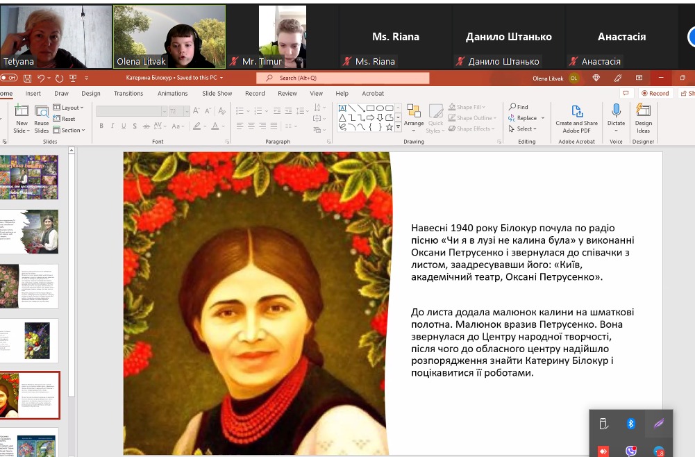Increase the list indent level
Screen dimensions: 695x457
pyautogui.click(x=288, y=111)
